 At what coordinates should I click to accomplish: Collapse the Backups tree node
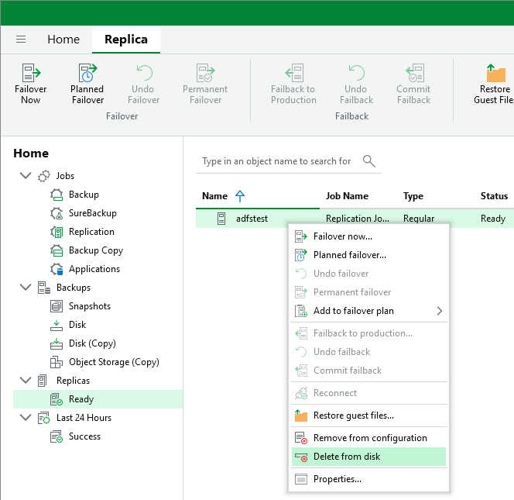coord(26,288)
